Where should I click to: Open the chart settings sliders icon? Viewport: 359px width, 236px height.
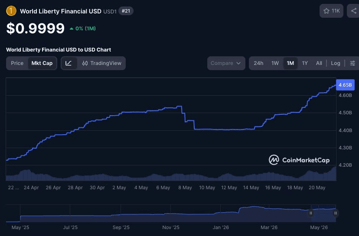352,63
